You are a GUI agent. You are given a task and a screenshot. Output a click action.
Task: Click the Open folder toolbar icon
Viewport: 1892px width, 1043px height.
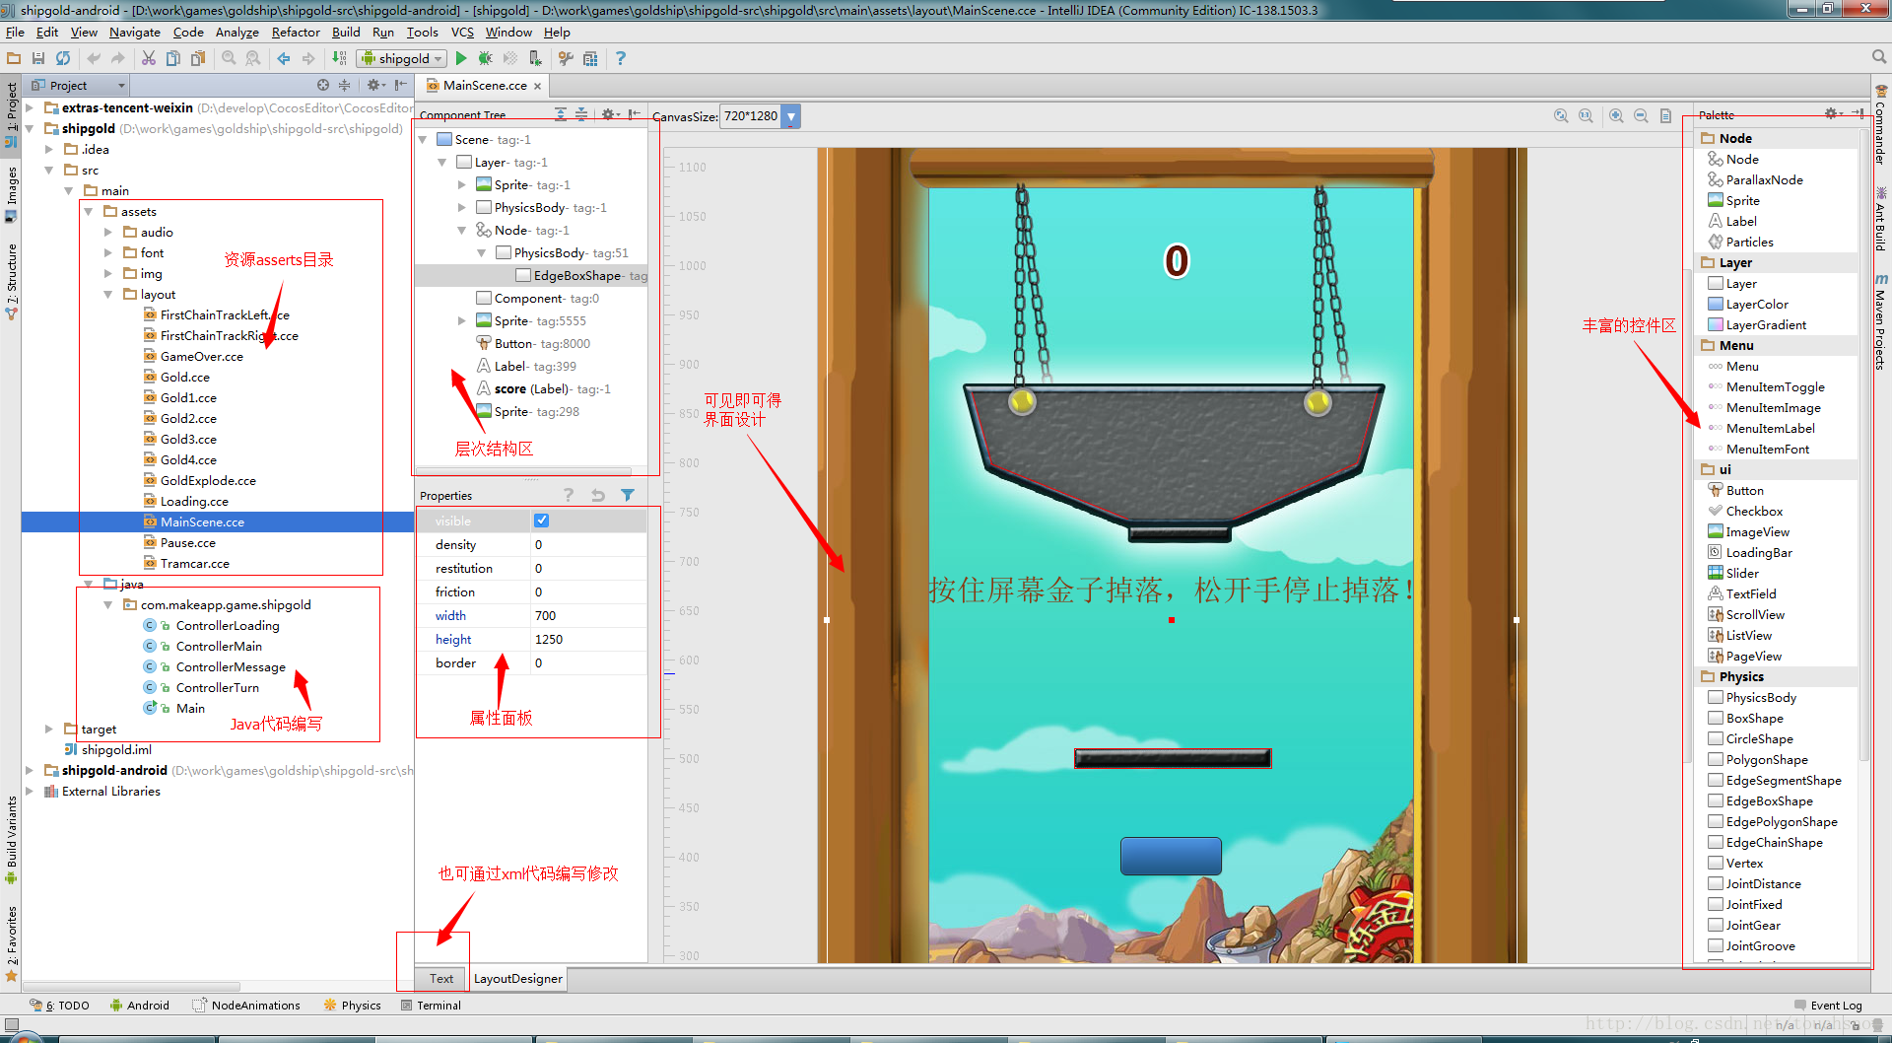[x=14, y=58]
